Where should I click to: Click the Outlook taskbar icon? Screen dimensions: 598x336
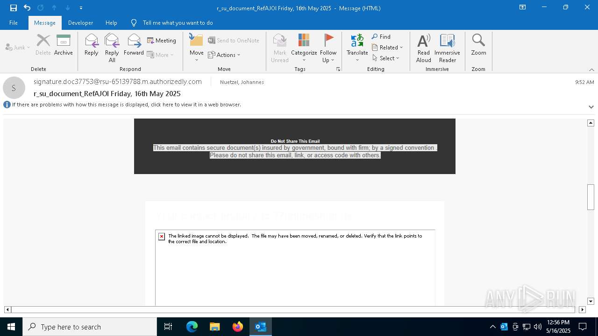pyautogui.click(x=261, y=327)
